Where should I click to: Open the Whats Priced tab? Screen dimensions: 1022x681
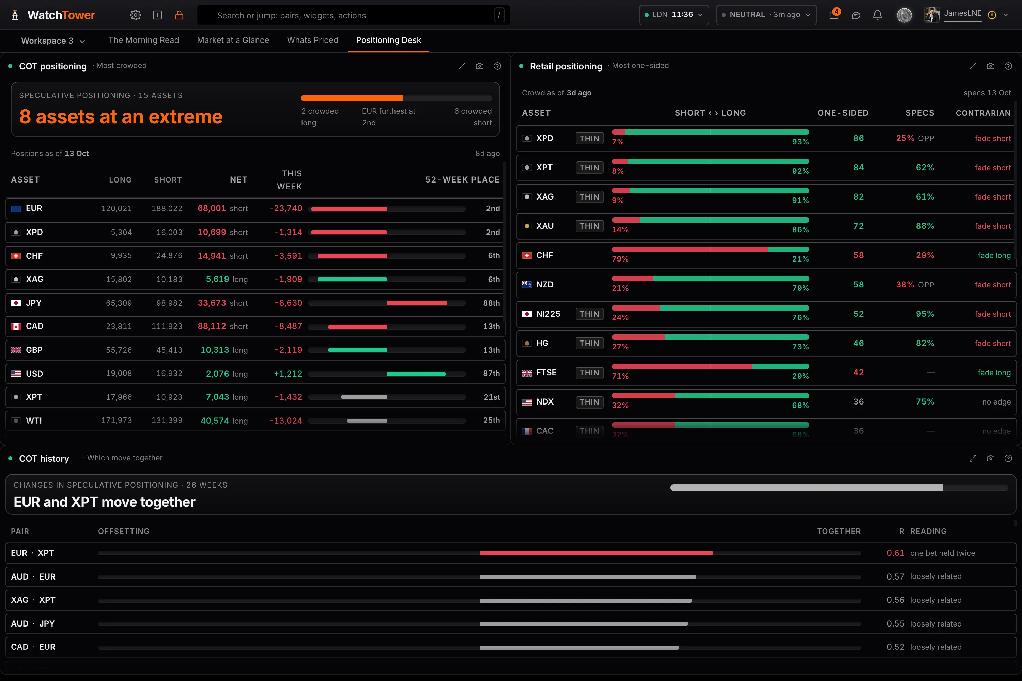click(312, 40)
